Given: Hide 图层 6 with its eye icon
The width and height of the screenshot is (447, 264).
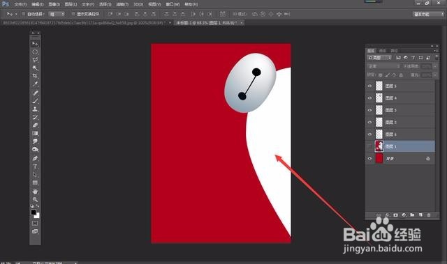Looking at the screenshot, I should point(369,134).
